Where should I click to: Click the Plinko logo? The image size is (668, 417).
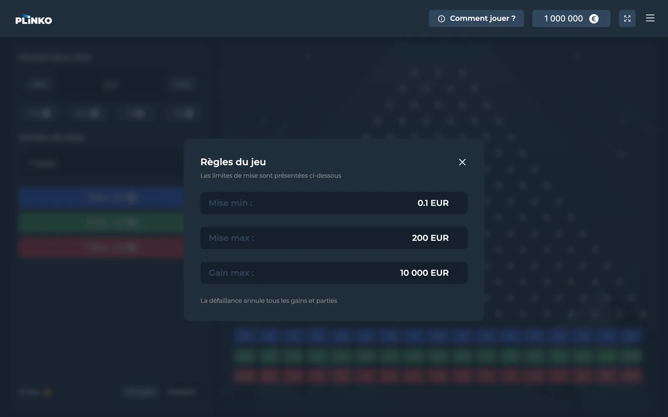tap(33, 19)
